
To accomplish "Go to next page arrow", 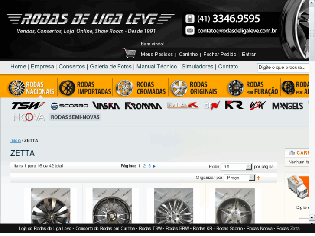I will [x=154, y=167].
